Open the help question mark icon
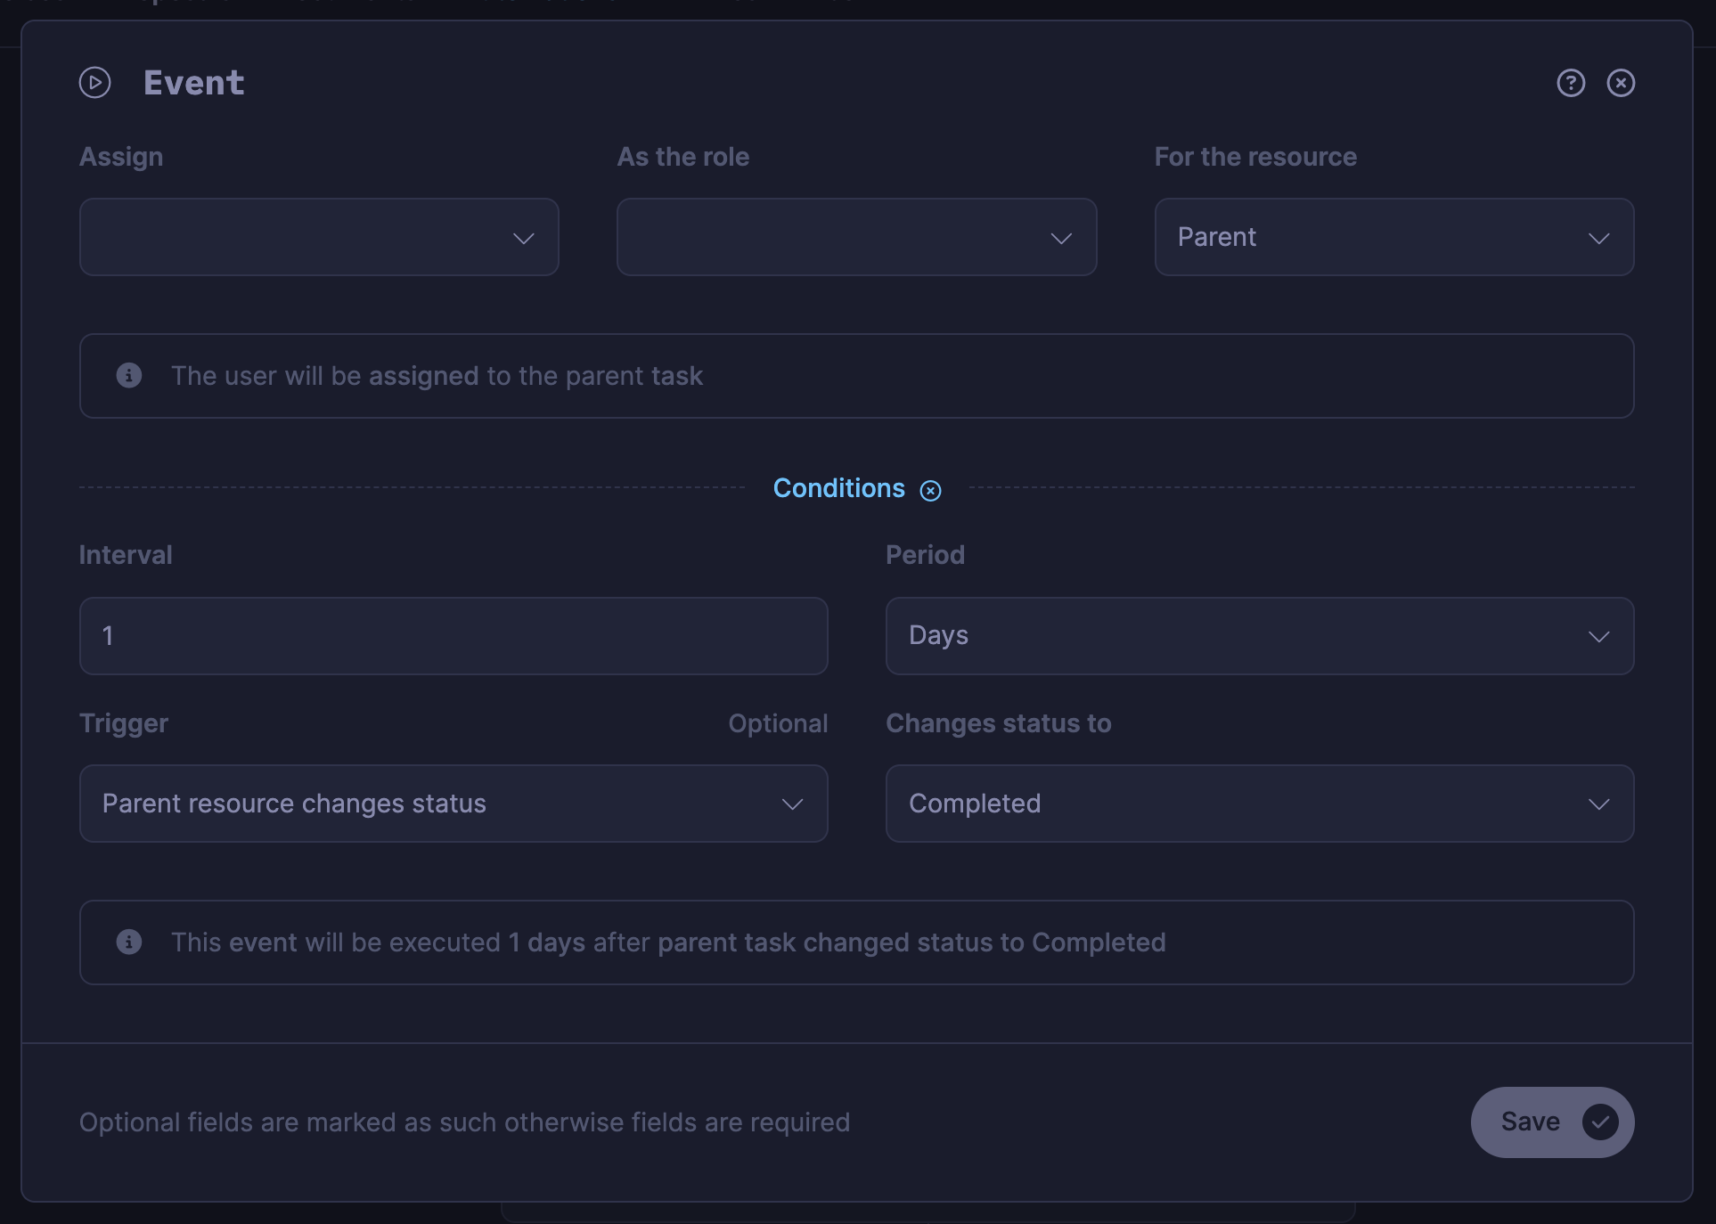 click(1571, 83)
